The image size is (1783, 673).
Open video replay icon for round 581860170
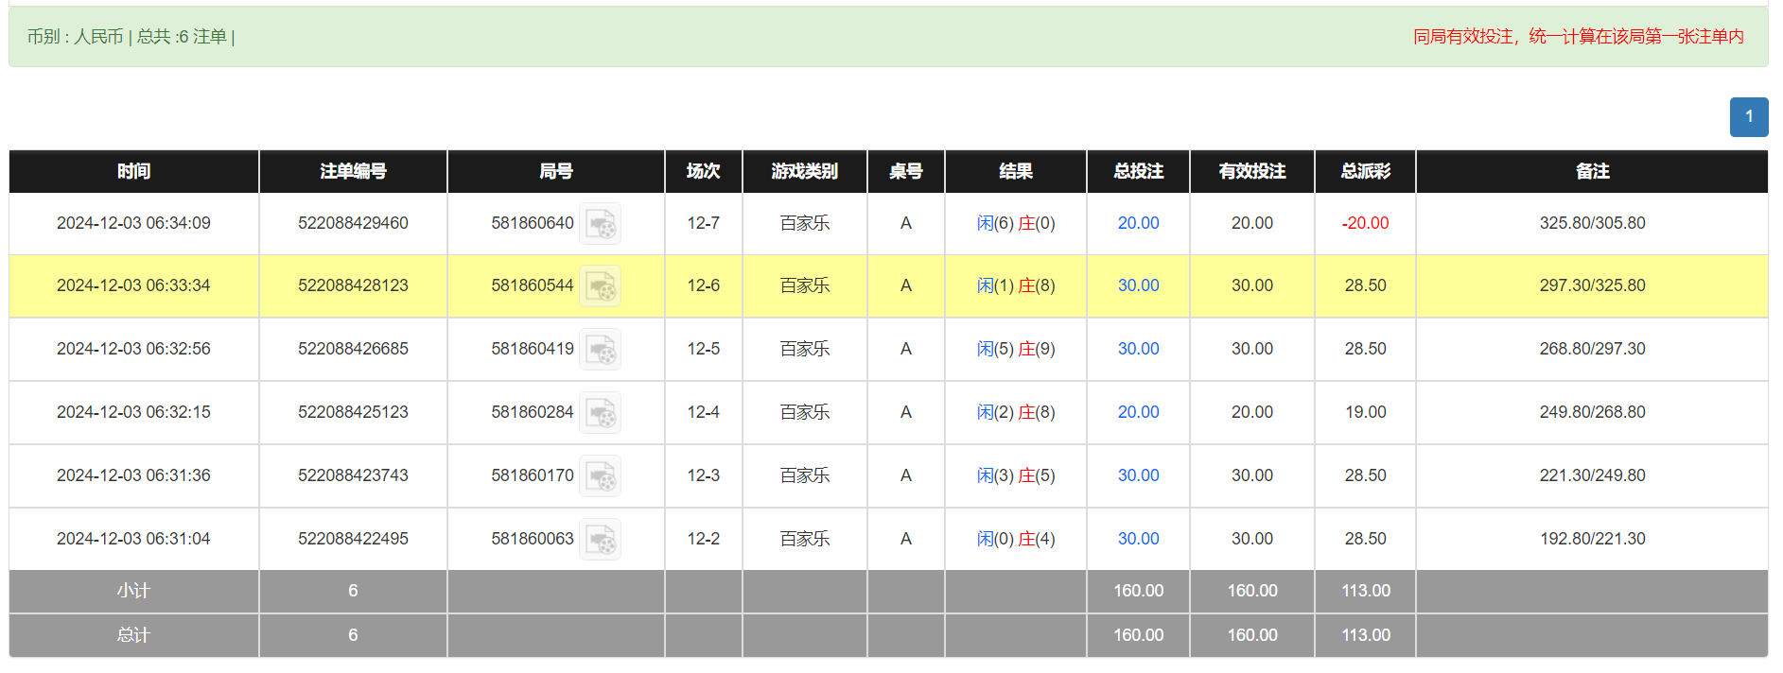coord(600,476)
